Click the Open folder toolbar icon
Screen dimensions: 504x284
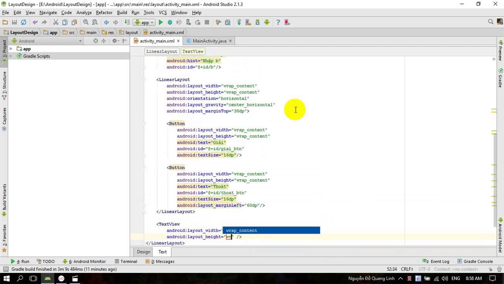click(x=5, y=22)
